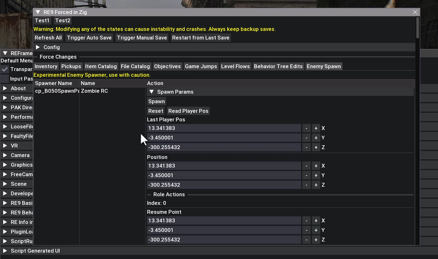Switch to the Game Jumps tab
This screenshot has height=259, width=438.
[x=201, y=66]
